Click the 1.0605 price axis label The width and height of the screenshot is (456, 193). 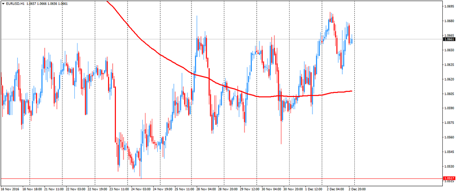[449, 94]
